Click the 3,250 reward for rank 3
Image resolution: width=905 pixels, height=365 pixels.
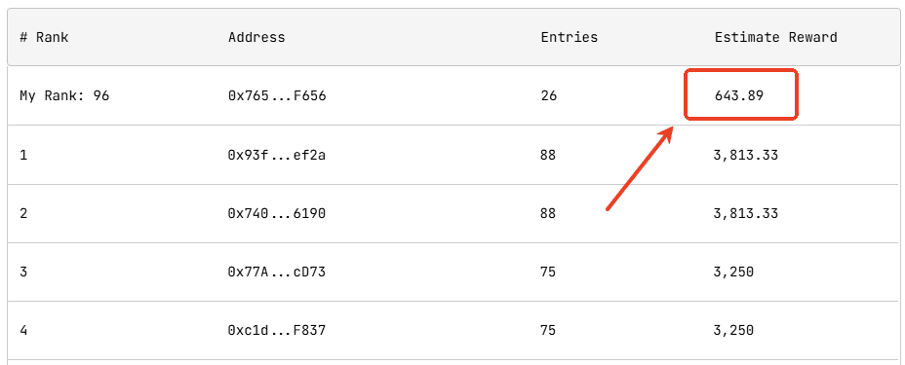coord(733,272)
